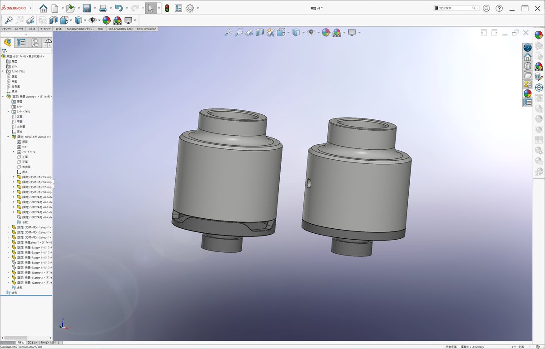The width and height of the screenshot is (545, 349).
Task: Open File Explorer folder icon in task pane
Action: (x=527, y=75)
